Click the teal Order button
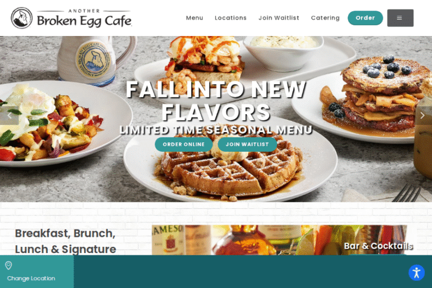This screenshot has height=288, width=432. pos(365,18)
